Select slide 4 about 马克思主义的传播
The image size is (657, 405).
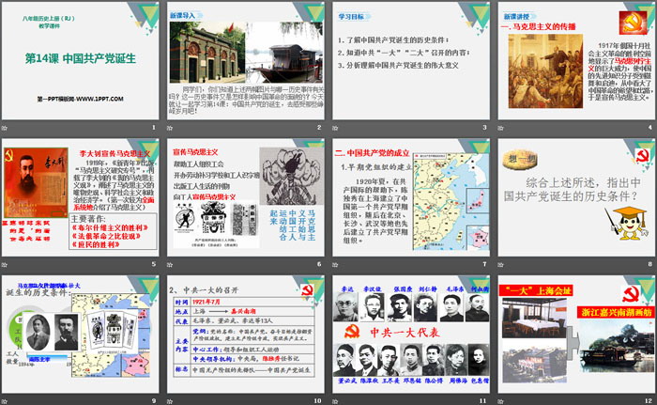(576, 61)
